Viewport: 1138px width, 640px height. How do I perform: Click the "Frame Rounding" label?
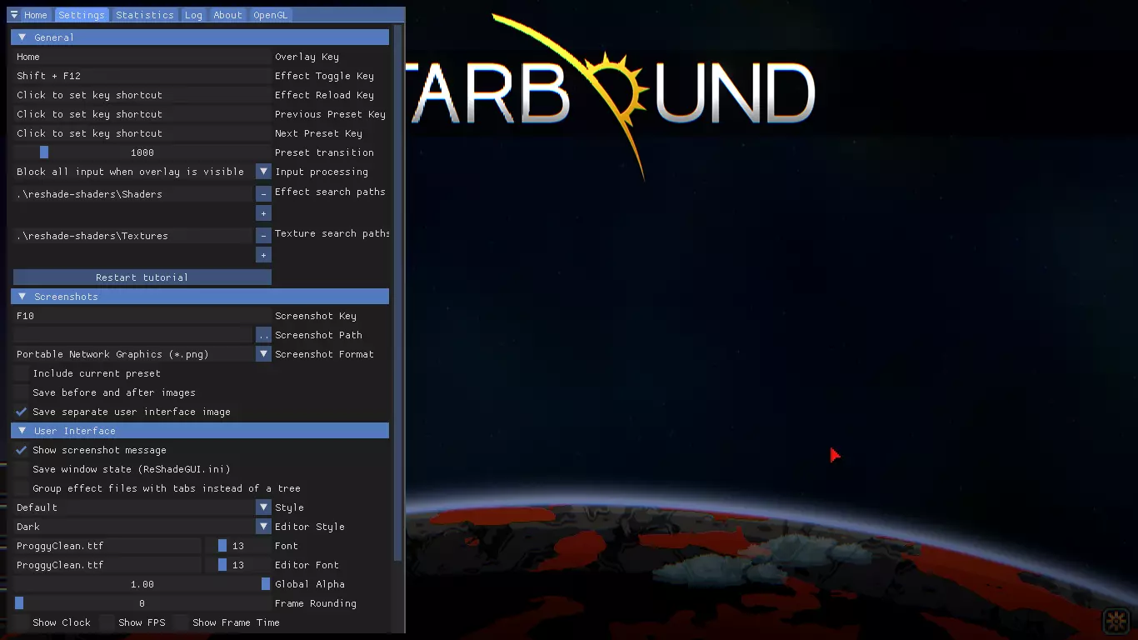click(316, 603)
